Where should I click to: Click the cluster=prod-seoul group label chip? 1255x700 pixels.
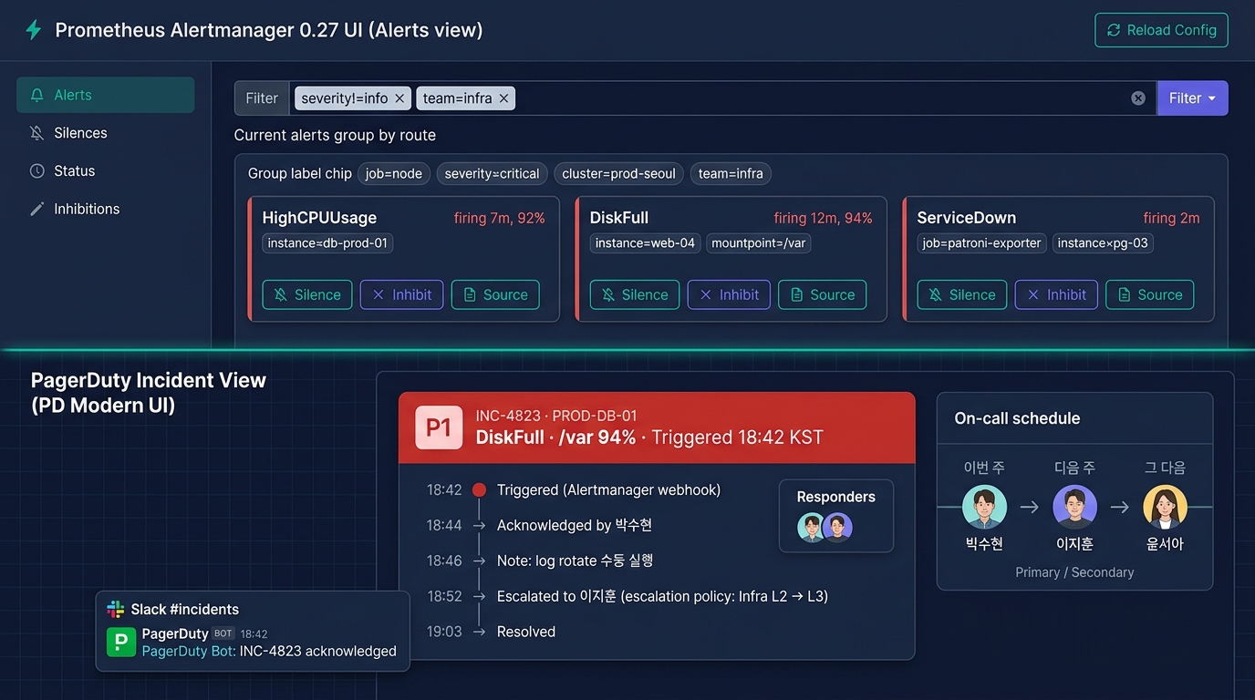coord(618,173)
